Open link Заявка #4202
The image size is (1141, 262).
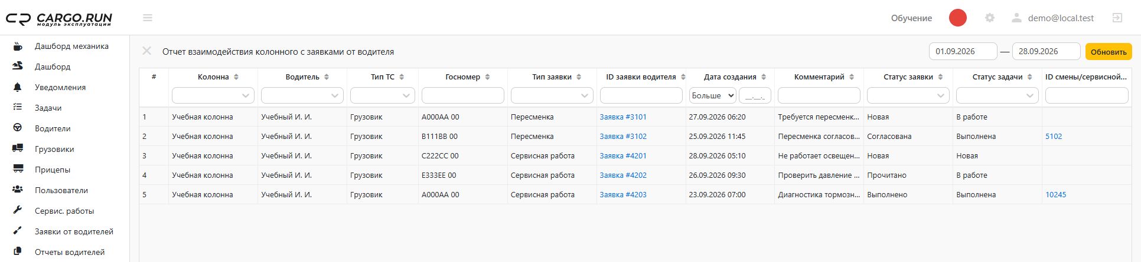tap(623, 175)
